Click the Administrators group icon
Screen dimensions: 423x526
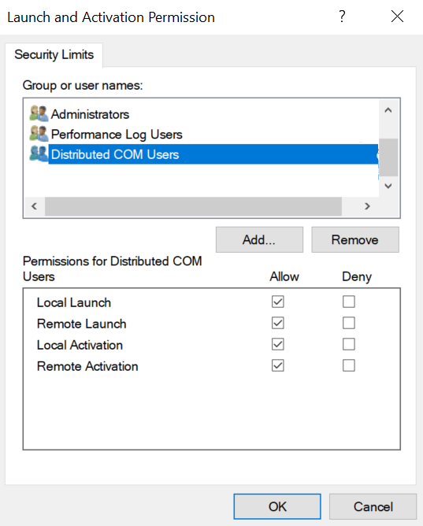pos(39,113)
